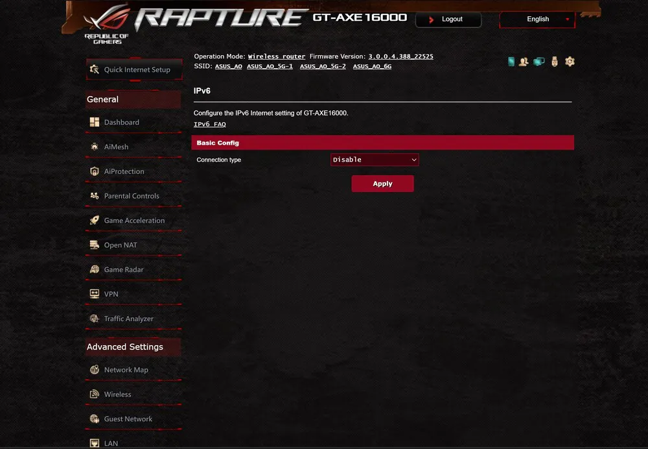Open the Guest Network menu entry
Screen dimensions: 648x449
[133, 419]
